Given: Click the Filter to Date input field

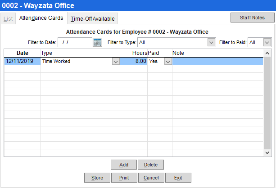Looking at the screenshot, I should tap(74, 42).
